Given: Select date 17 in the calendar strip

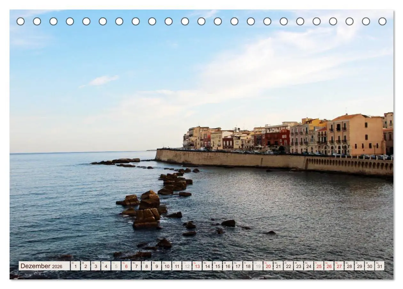Looking at the screenshot, I should click(238, 266).
